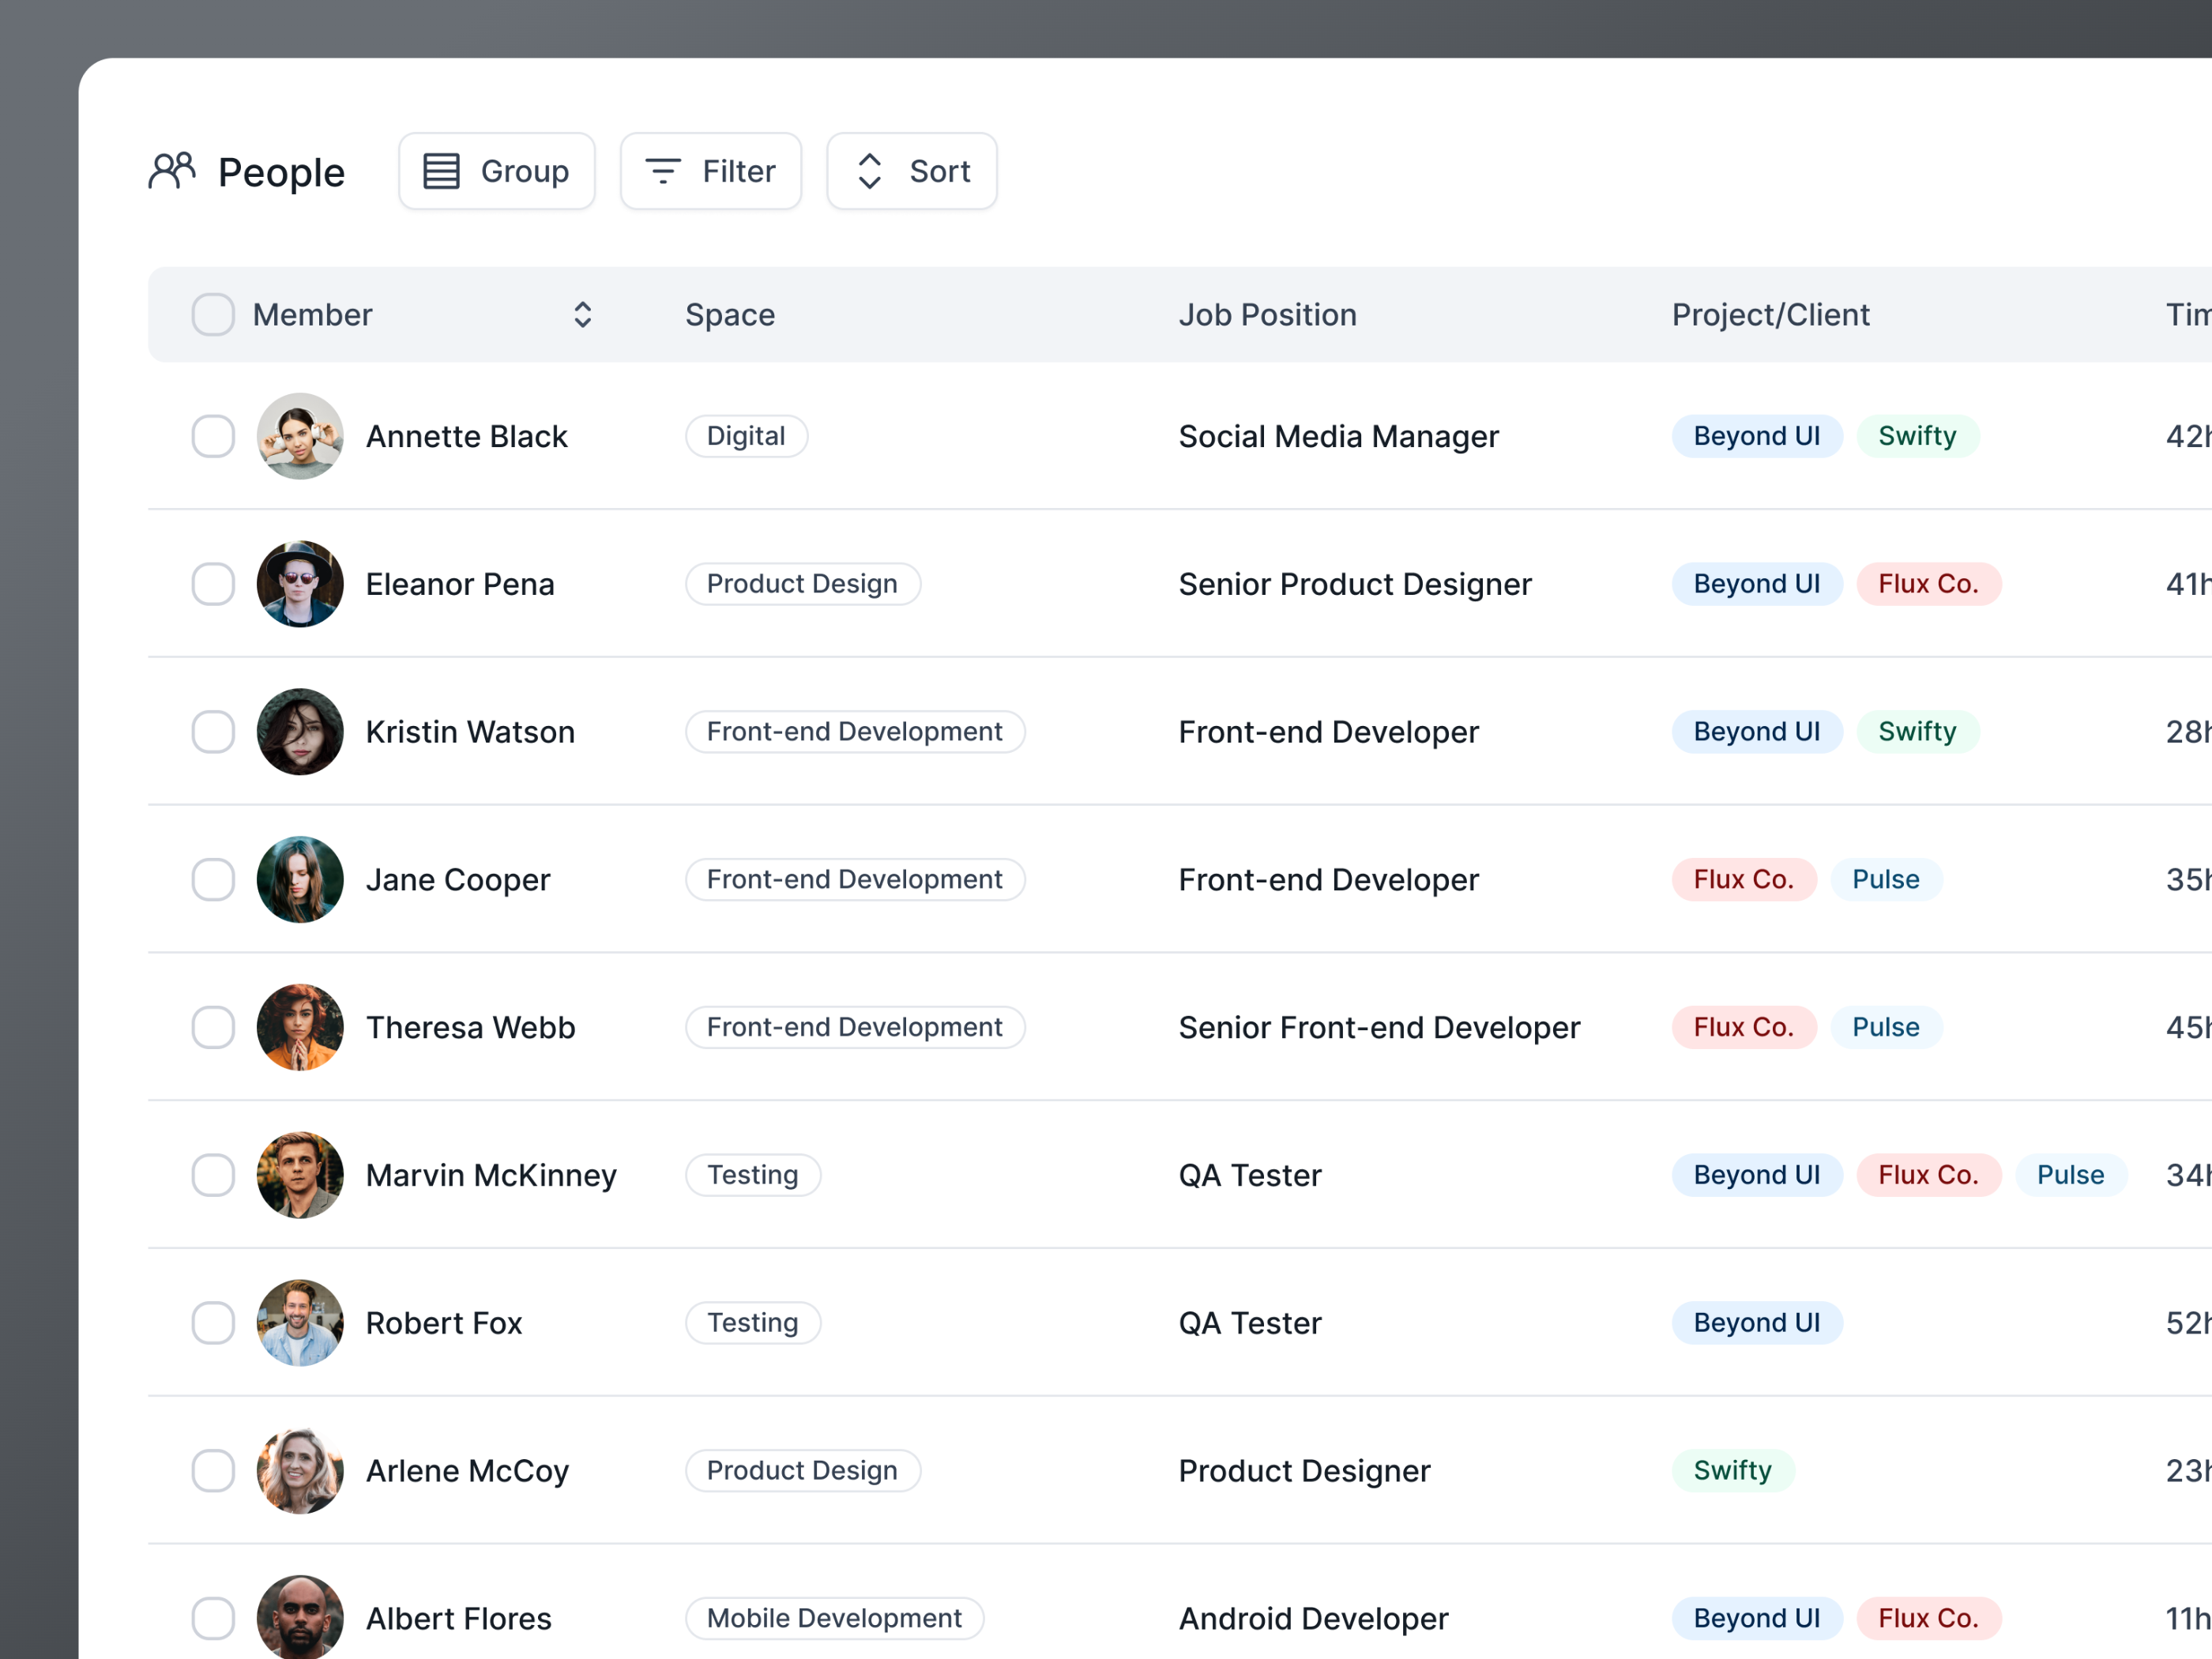Open the Sort dropdown
Image resolution: width=2212 pixels, height=1659 pixels.
tap(911, 170)
